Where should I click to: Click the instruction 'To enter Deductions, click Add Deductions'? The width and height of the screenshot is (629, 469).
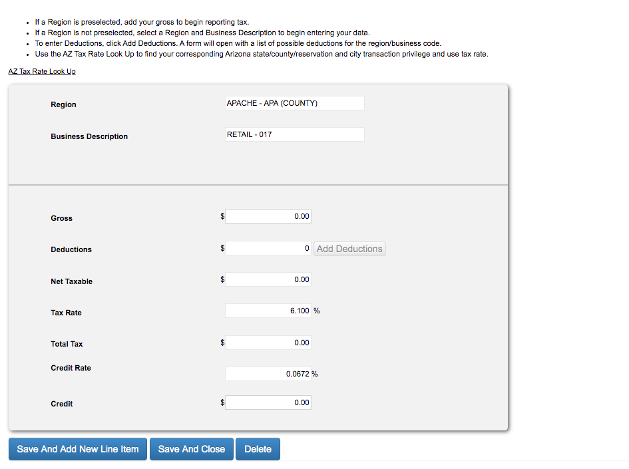point(238,43)
